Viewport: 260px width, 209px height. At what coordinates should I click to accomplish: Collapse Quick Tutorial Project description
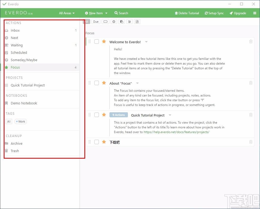coord(170,115)
